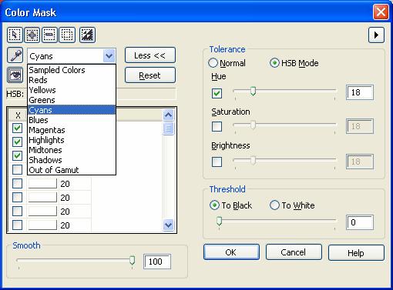
Task: Click the color list scroll down arrow
Action: click(x=168, y=225)
